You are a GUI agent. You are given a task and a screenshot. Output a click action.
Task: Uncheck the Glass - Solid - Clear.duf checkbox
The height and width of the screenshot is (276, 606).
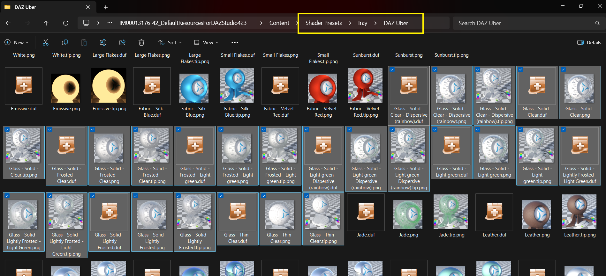coord(520,70)
